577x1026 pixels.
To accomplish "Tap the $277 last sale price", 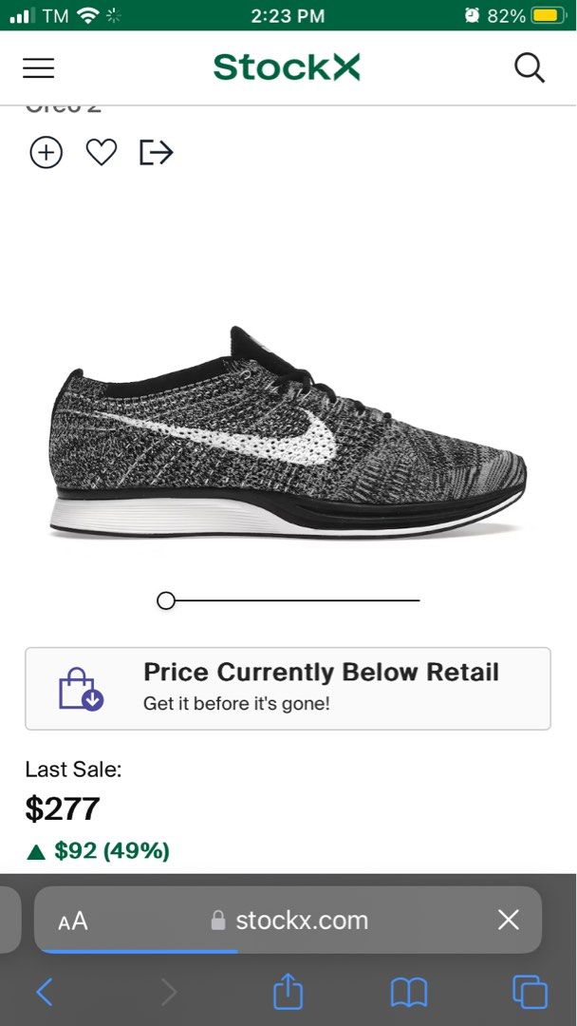I will point(63,808).
